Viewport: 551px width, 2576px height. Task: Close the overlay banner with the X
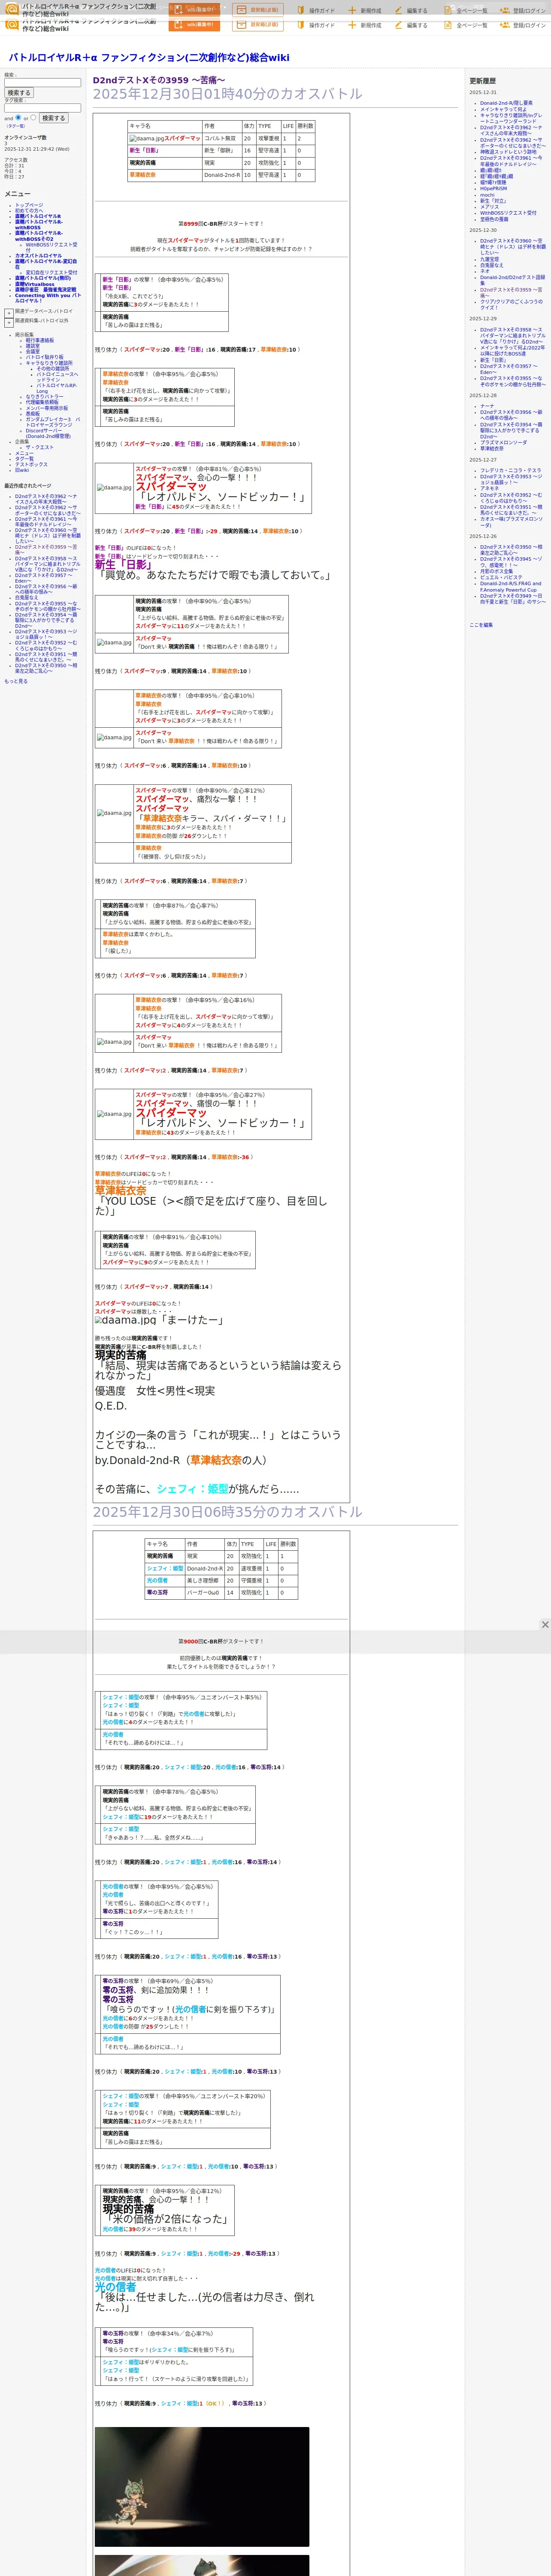point(545,1624)
